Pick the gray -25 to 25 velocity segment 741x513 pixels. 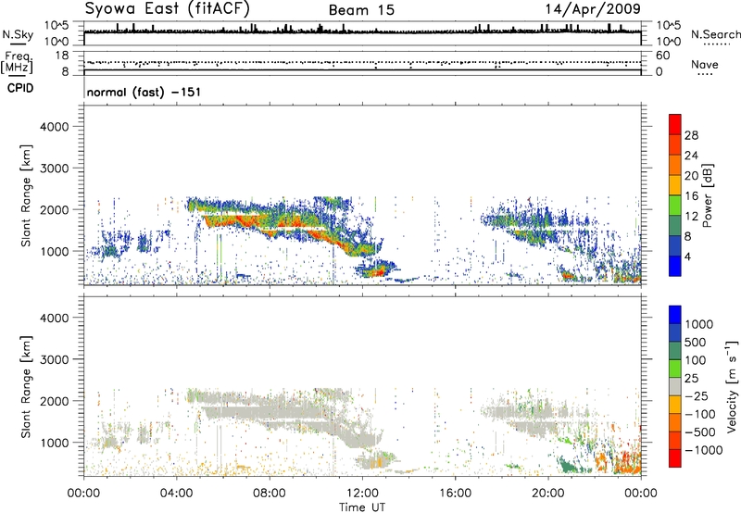pos(675,386)
